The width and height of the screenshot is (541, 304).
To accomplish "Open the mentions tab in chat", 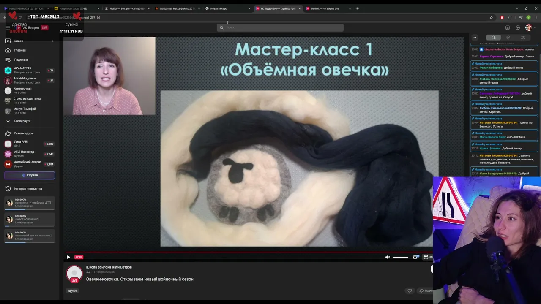I will coord(508,38).
